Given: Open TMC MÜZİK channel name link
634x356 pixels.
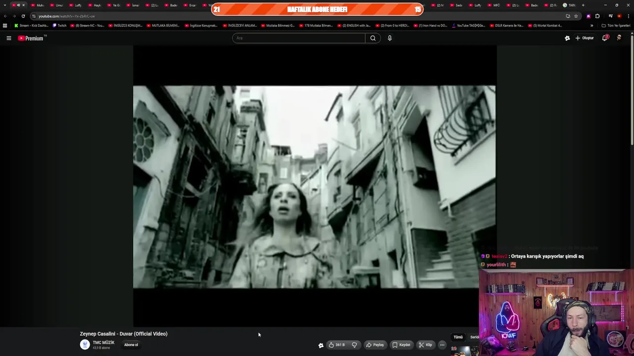Looking at the screenshot, I should 104,343.
